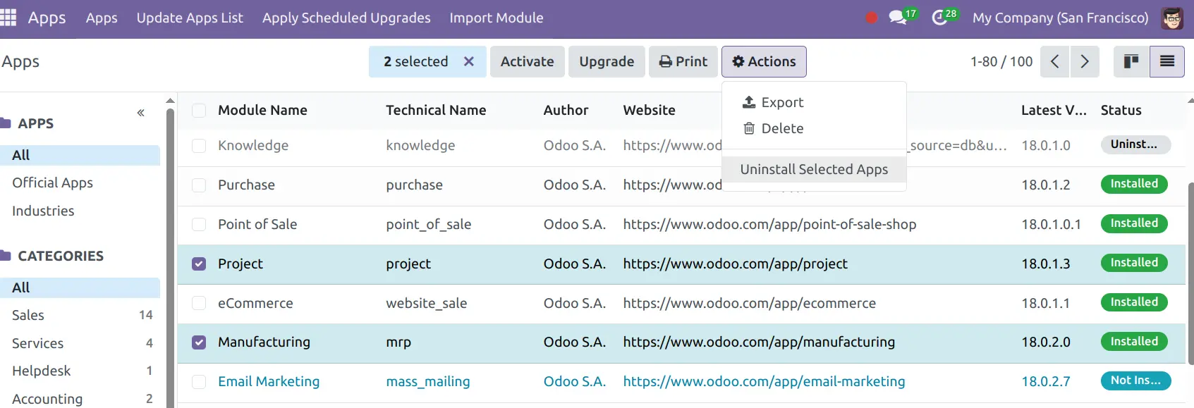
Task: Choose Delete from the Actions menu
Action: 814,128
